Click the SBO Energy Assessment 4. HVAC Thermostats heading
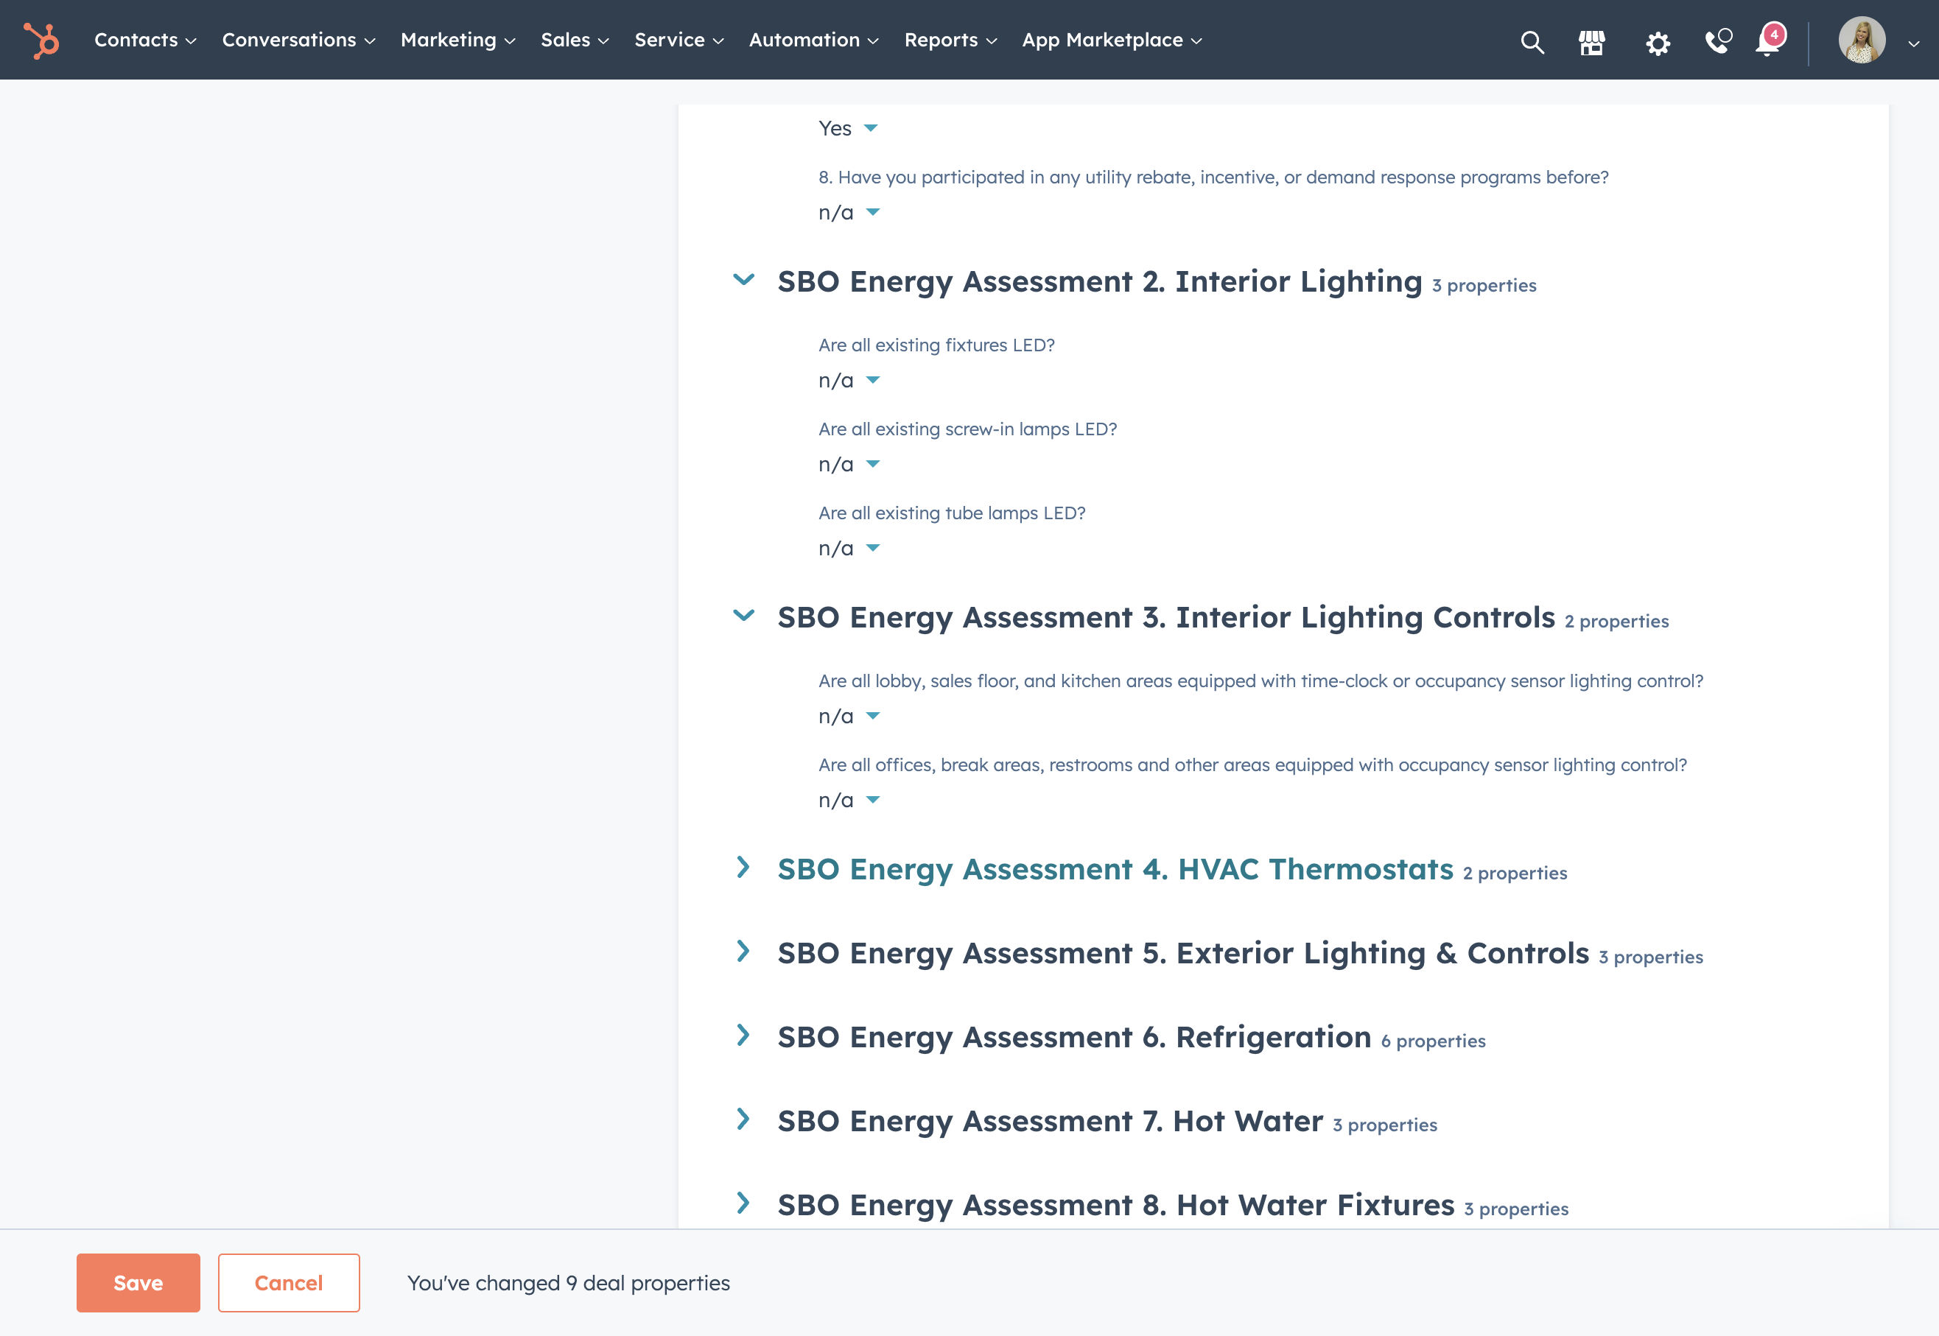 click(x=1115, y=870)
